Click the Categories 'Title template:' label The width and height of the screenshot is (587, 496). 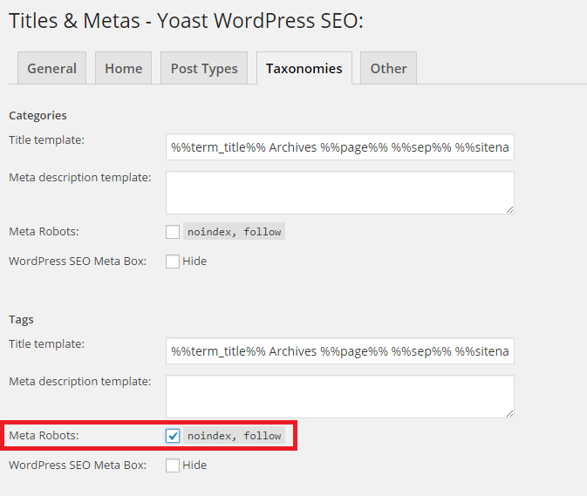tap(47, 139)
